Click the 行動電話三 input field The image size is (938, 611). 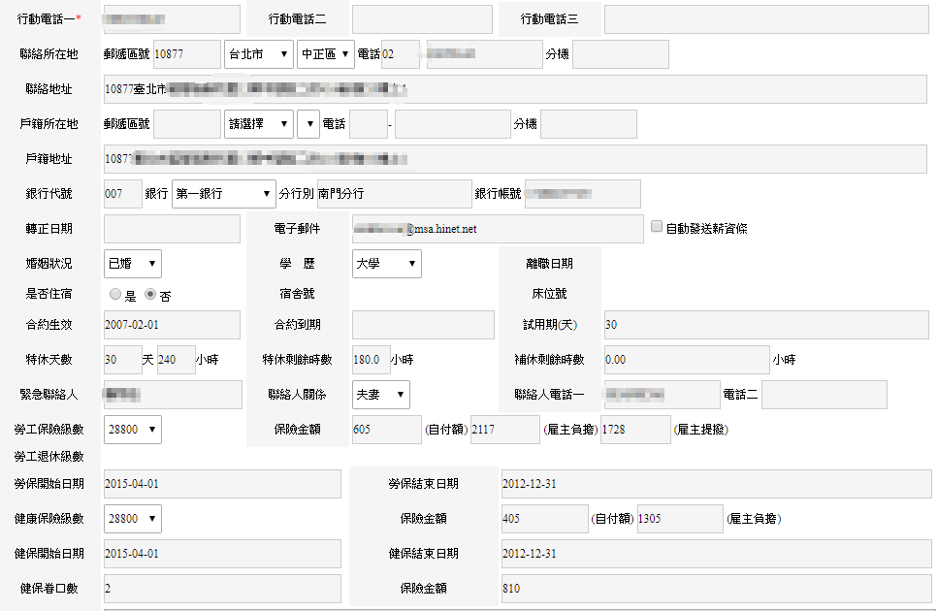click(x=765, y=19)
